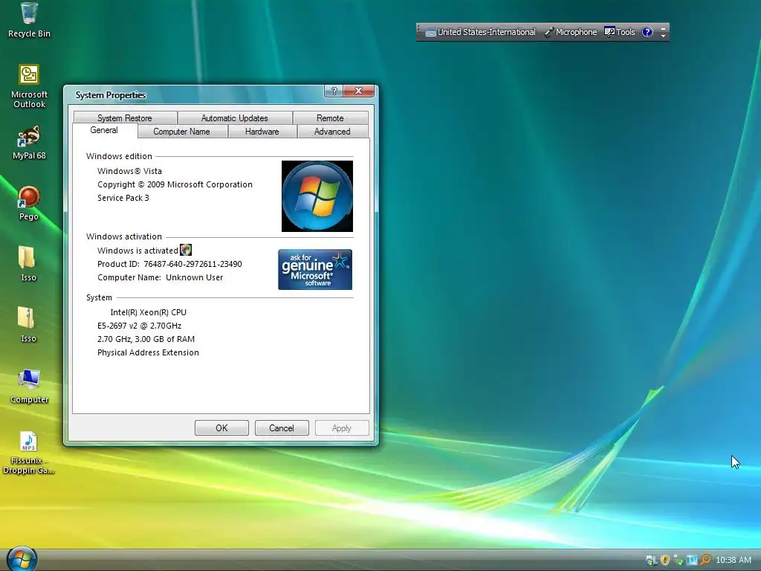
Task: Click the Windows Vista logo image
Action: pyautogui.click(x=317, y=196)
